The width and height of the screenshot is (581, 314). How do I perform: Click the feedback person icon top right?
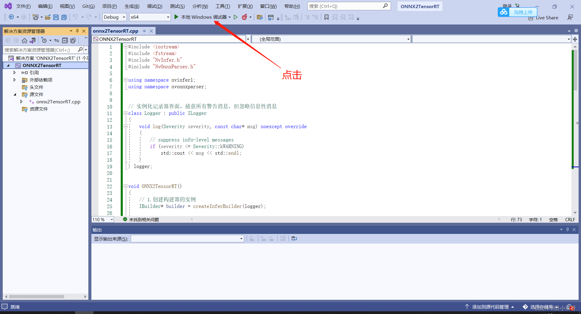[570, 18]
